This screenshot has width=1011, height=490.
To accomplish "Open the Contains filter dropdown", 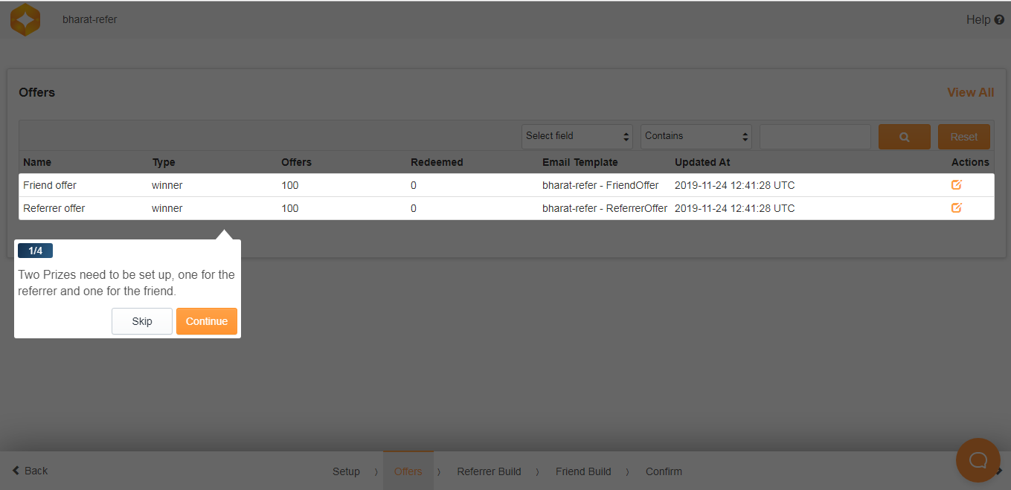I will (x=696, y=136).
